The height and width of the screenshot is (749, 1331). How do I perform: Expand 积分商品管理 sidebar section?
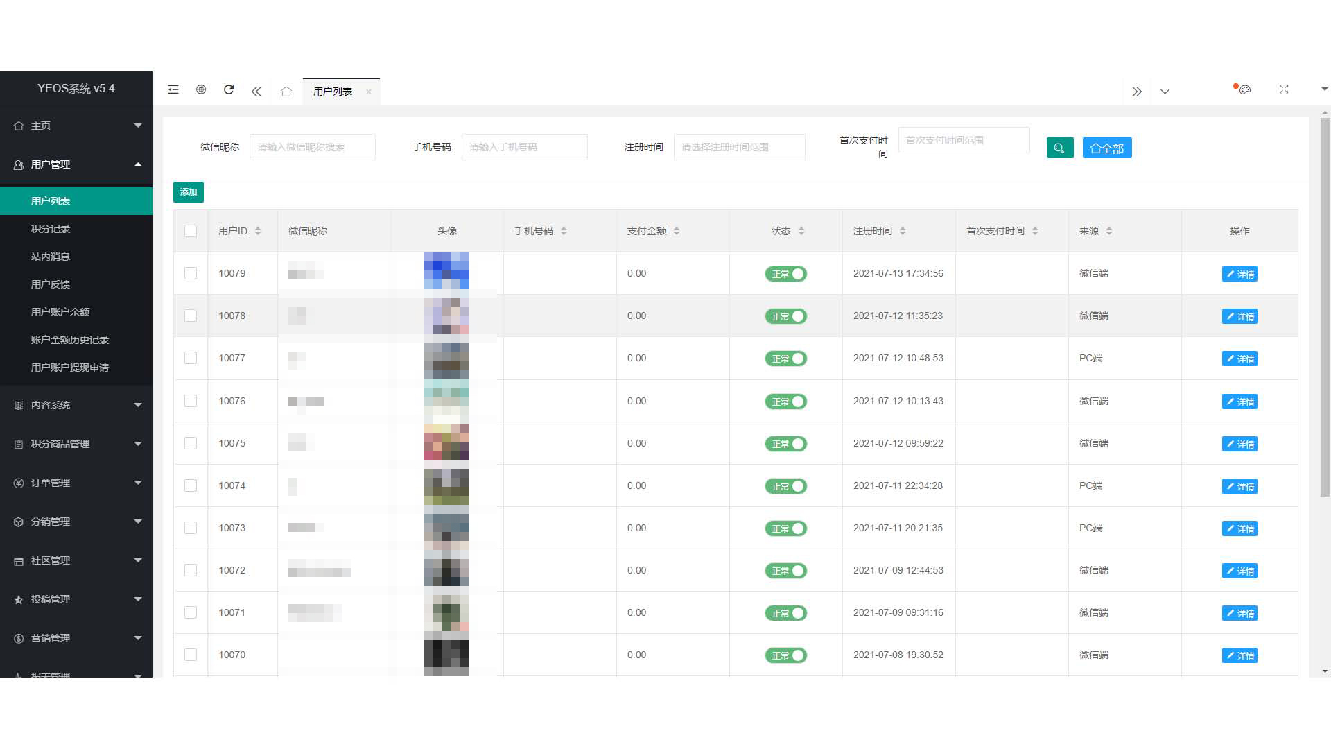[76, 444]
